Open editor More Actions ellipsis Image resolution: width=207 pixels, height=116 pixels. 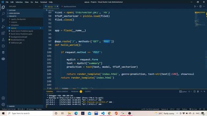204,6
